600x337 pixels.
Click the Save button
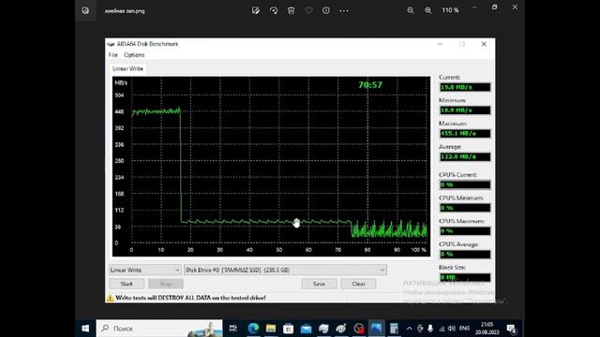tap(319, 284)
